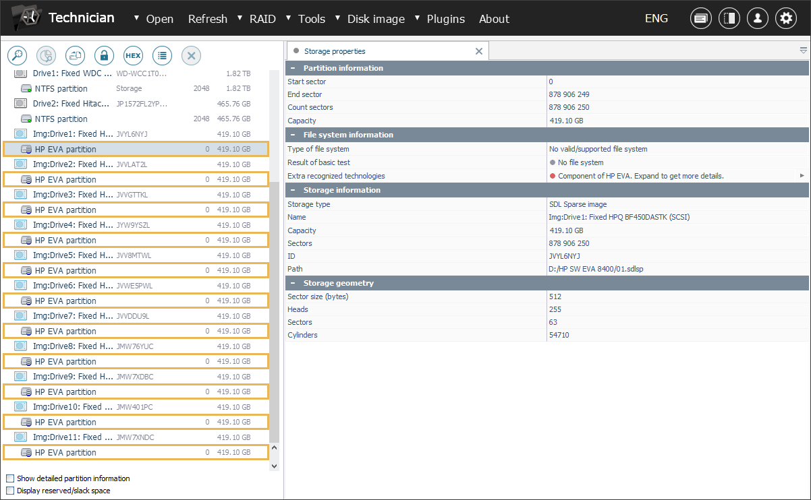
Task: Select NTFS partition under Drive2 Hitachi
Action: tap(135, 119)
